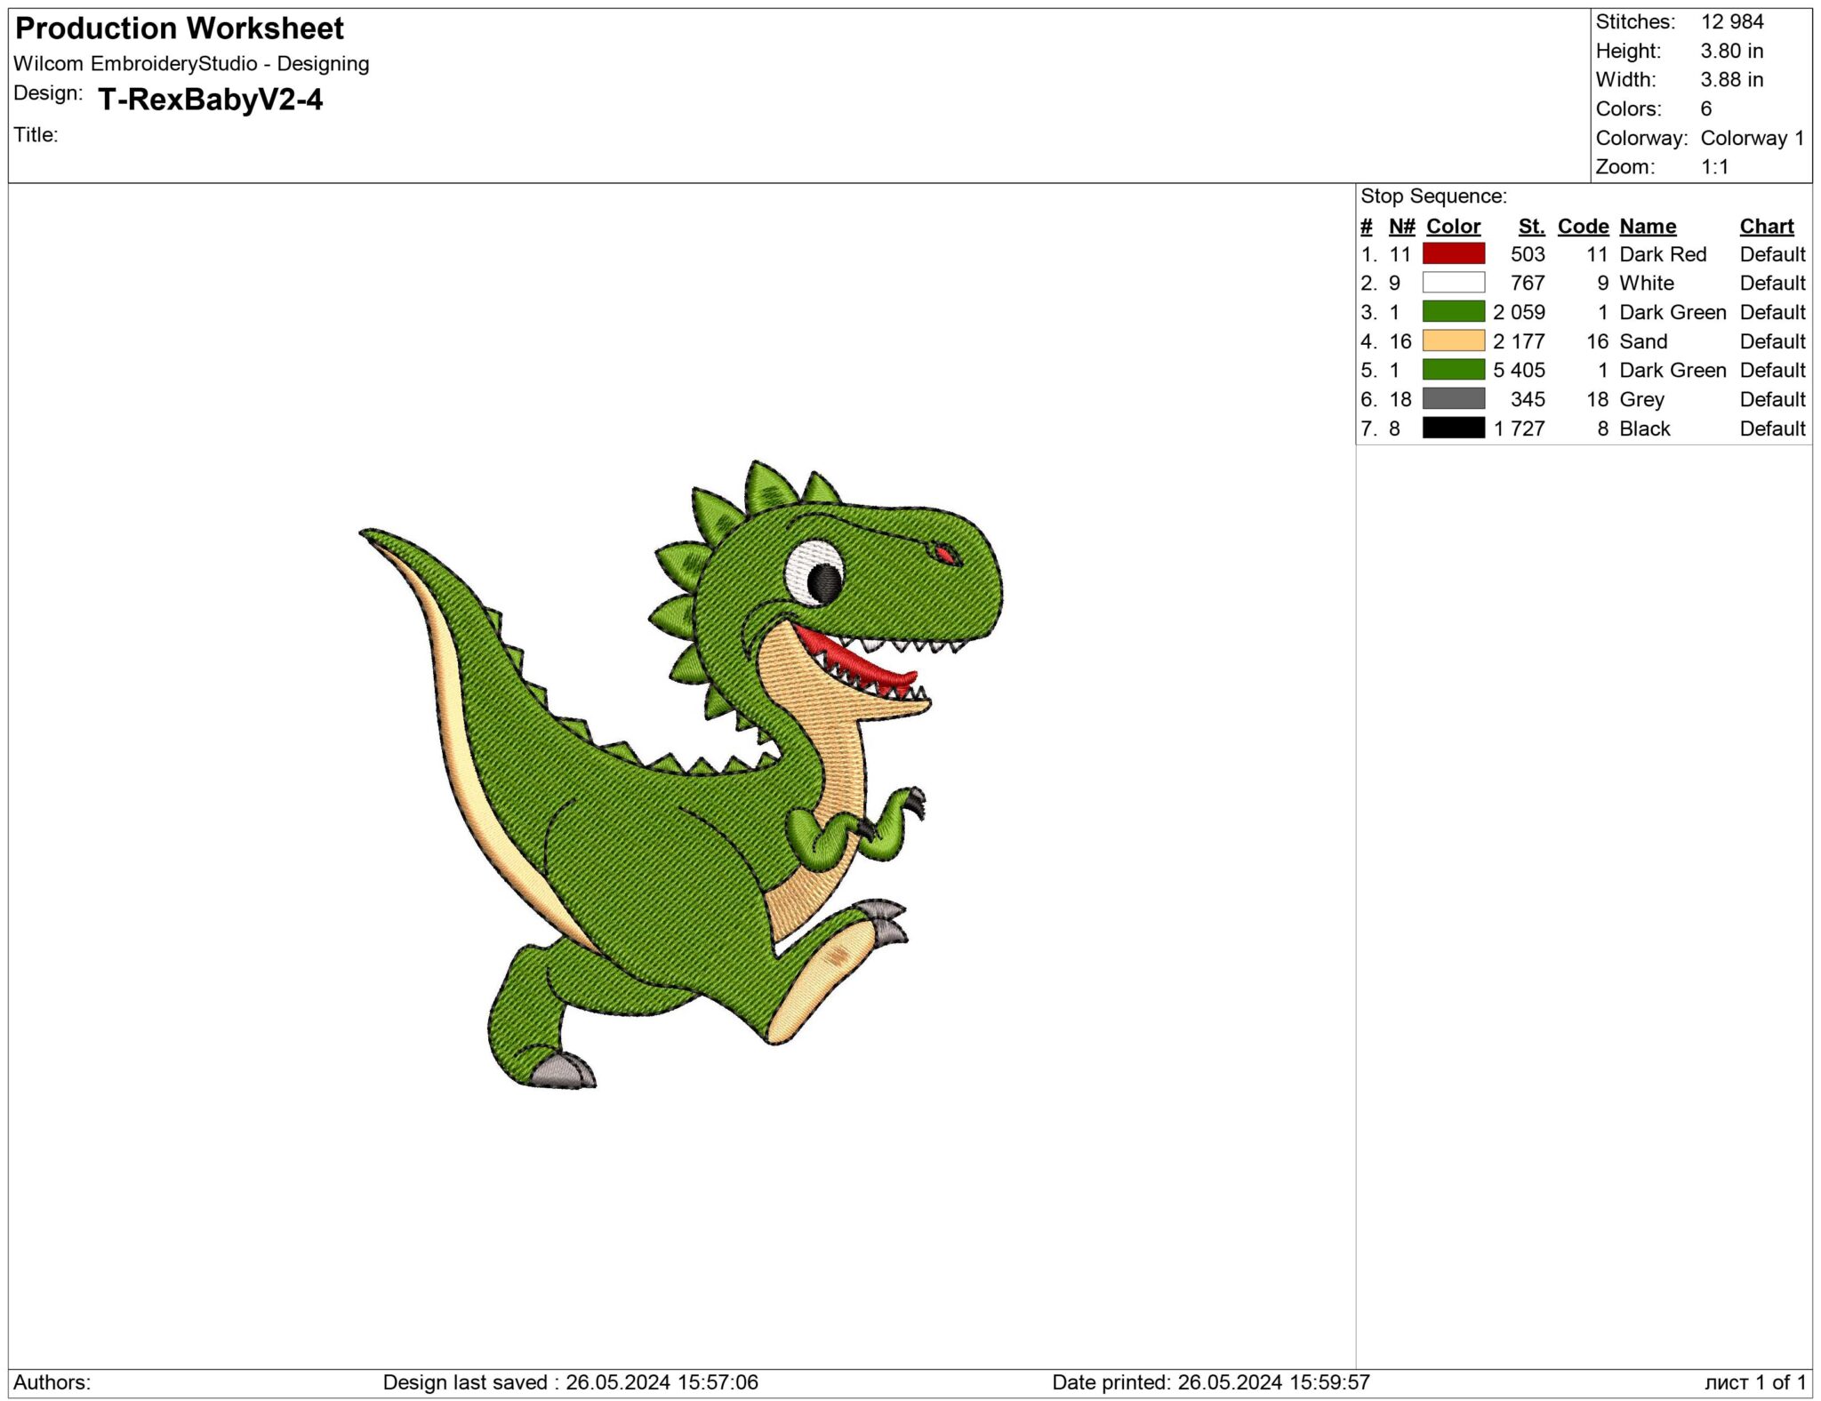Click the Sand color swatch
This screenshot has width=1821, height=1401.
(x=1453, y=340)
